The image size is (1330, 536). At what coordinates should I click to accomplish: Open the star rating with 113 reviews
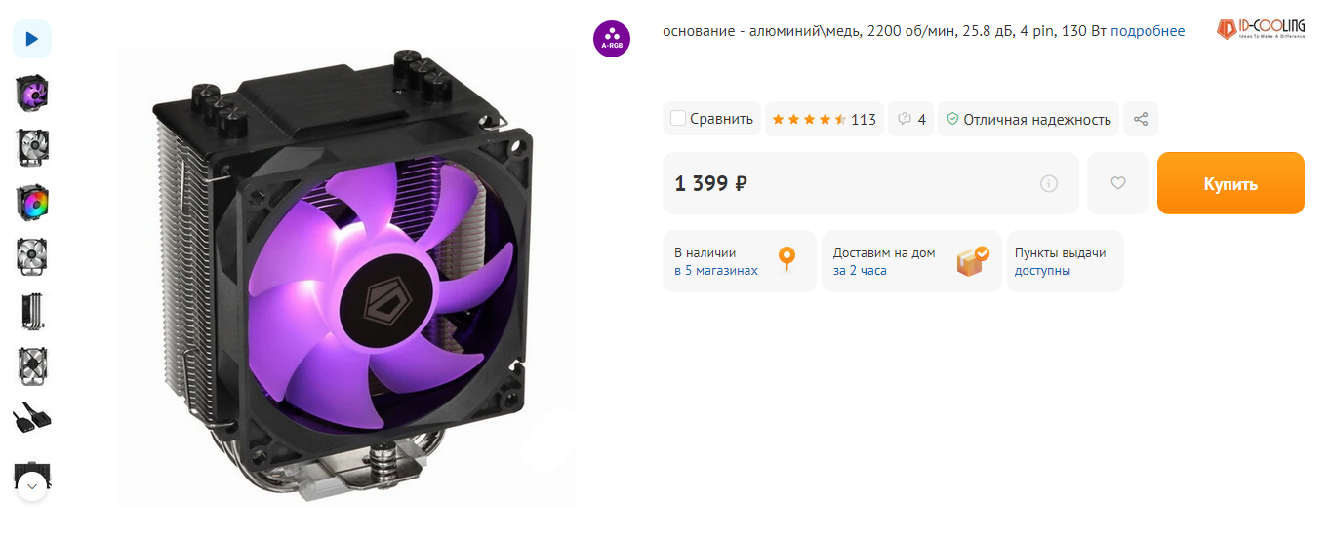pos(824,119)
